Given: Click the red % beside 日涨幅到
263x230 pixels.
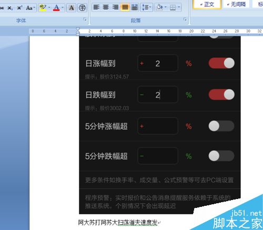Looking at the screenshot, I should coord(189,64).
